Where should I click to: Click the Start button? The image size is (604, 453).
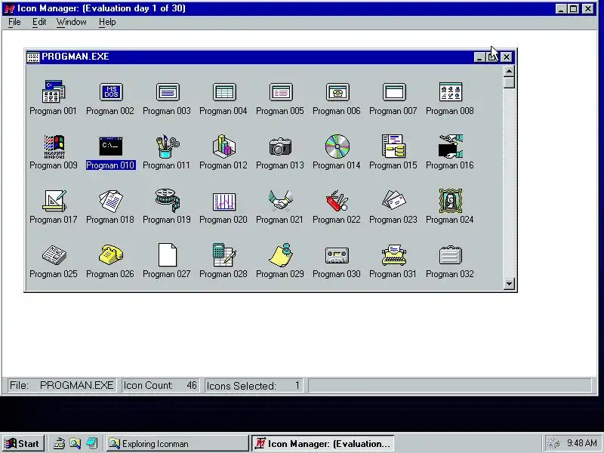[23, 443]
